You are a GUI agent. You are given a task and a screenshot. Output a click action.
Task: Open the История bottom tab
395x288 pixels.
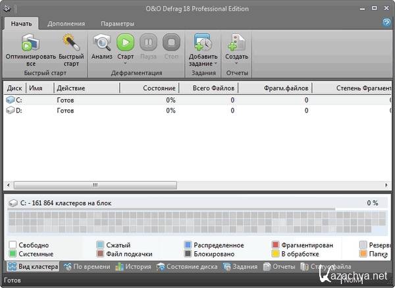coord(134,267)
